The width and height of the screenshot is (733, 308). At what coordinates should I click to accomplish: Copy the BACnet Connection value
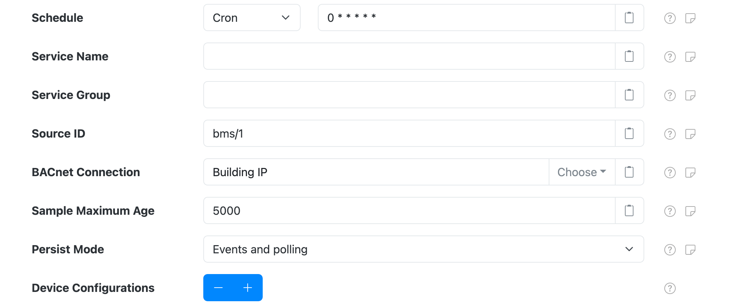tap(629, 172)
